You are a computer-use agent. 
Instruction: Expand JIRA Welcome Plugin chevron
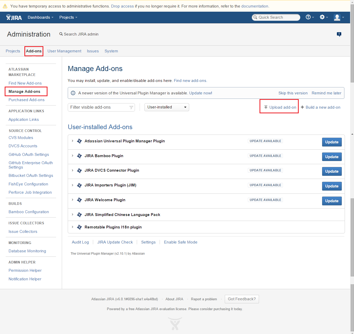[72, 200]
